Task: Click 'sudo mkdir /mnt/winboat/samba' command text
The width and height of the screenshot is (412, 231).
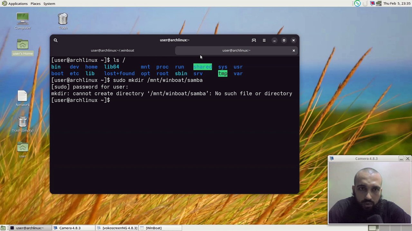Action: (x=158, y=80)
